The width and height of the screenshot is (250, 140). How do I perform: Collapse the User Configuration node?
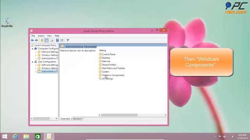coord(32,62)
